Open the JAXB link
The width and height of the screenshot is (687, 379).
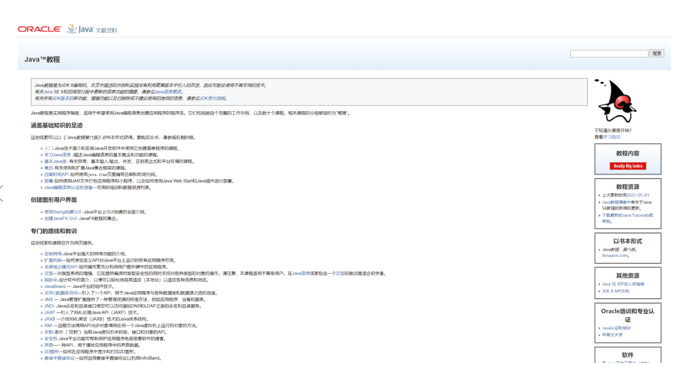pos(50,319)
